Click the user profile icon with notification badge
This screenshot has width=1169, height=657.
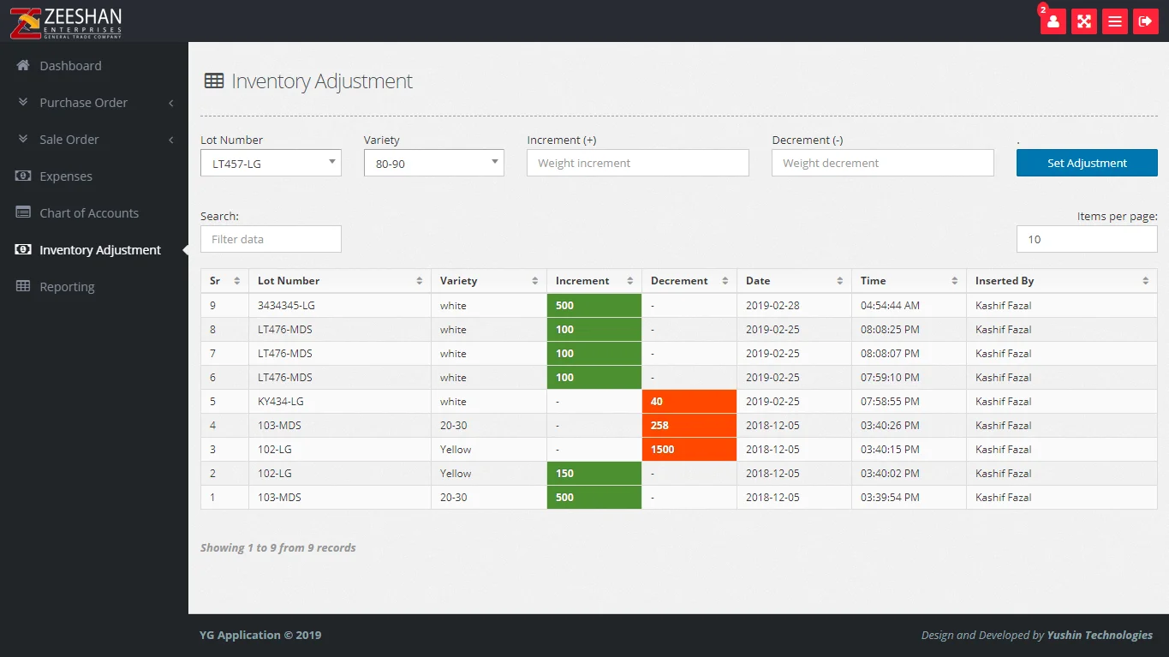pyautogui.click(x=1053, y=21)
